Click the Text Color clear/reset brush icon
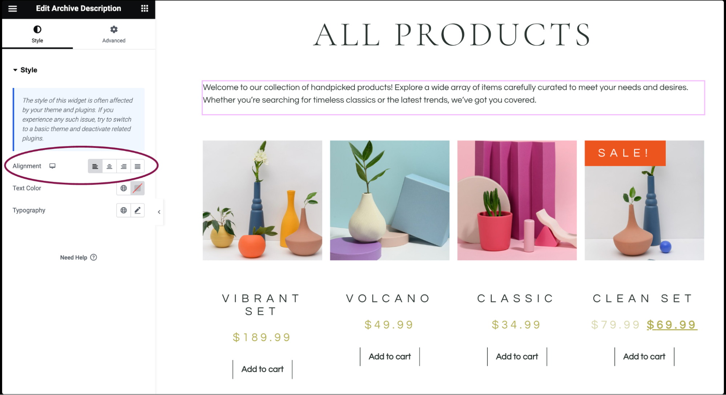The image size is (726, 395). coord(137,188)
